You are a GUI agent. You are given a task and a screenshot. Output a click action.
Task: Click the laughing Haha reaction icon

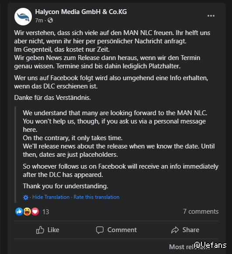click(x=27, y=212)
